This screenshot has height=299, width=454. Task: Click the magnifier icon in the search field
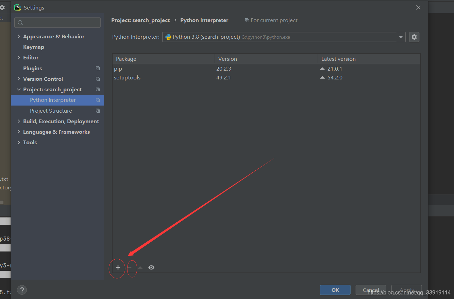click(20, 22)
